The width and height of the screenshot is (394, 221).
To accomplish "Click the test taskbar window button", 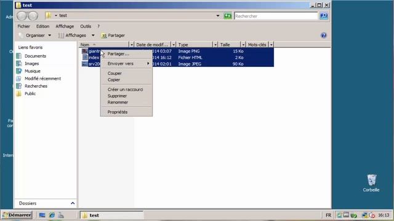I will (x=111, y=215).
